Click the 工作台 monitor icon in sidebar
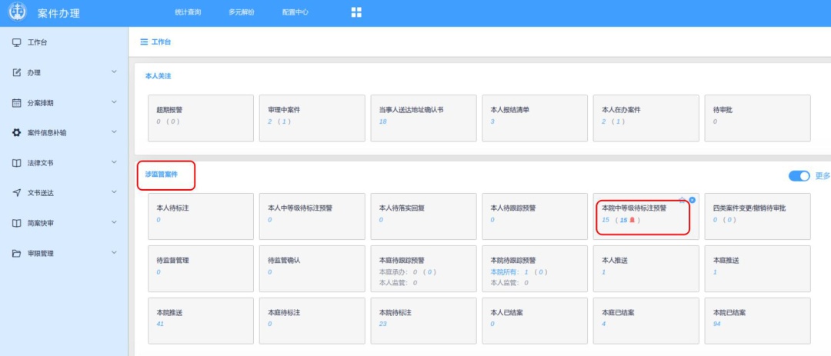This screenshot has height=356, width=831. [16, 42]
